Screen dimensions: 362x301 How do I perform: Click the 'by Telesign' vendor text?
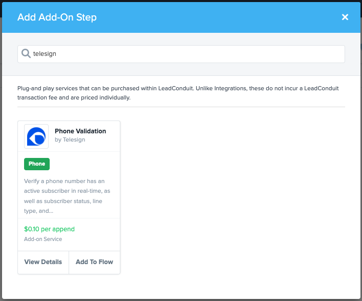[70, 140]
